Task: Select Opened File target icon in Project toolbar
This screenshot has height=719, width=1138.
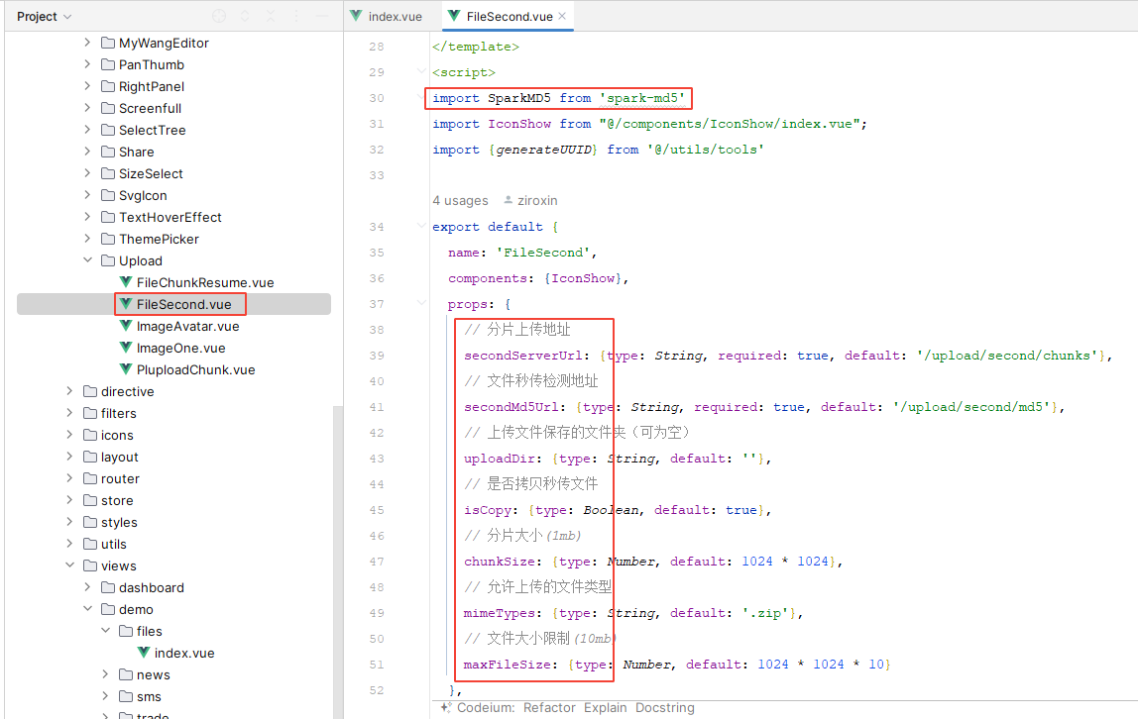Action: tap(219, 16)
